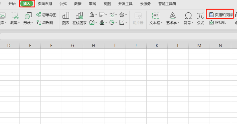
Task: Open the 数据 tab
Action: point(78,4)
